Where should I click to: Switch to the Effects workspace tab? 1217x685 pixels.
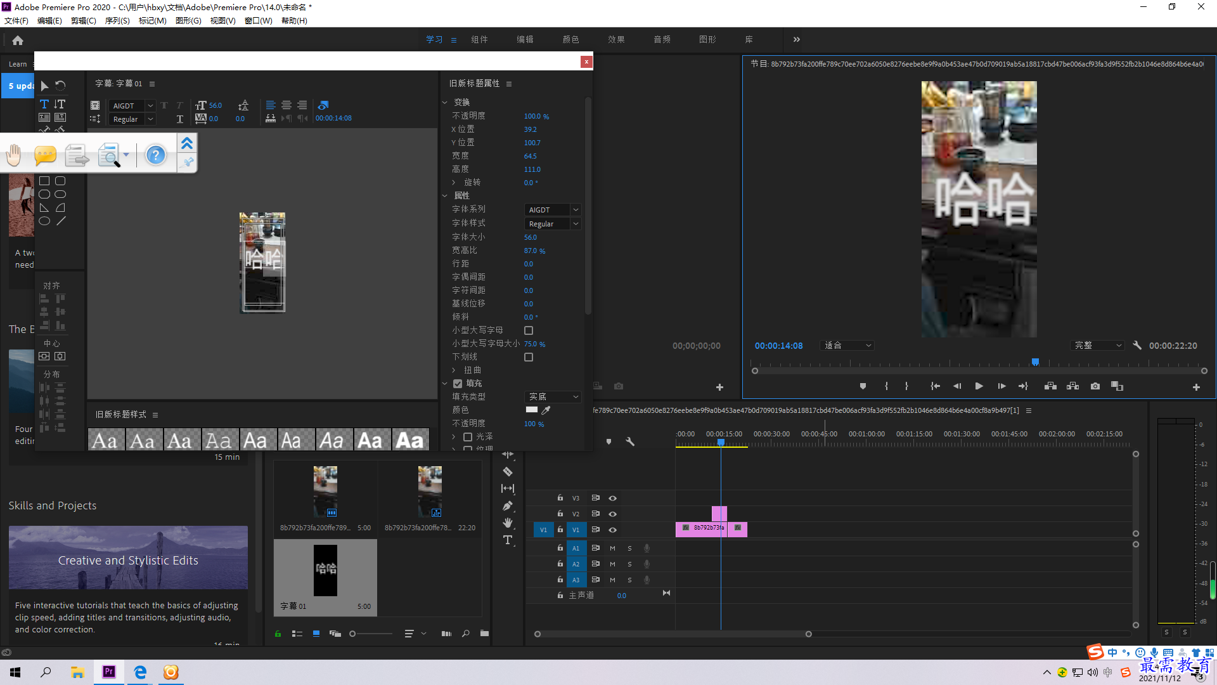616,39
